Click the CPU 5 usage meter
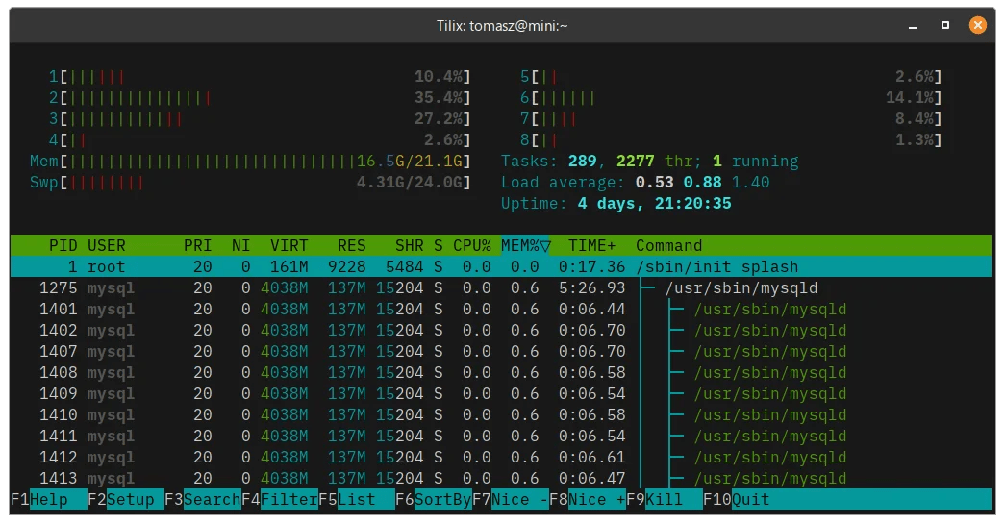 (731, 77)
